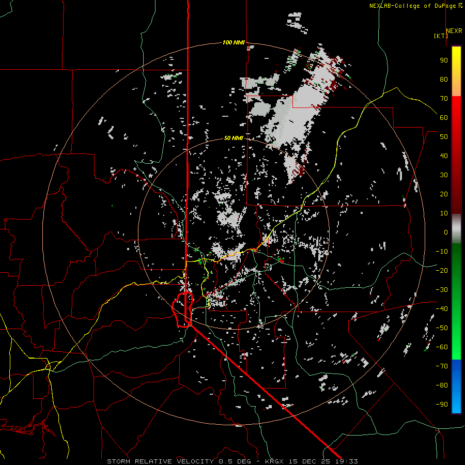Viewport: 465px width, 465px height.
Task: Click the -90 value on the velocity scale
Action: click(442, 405)
